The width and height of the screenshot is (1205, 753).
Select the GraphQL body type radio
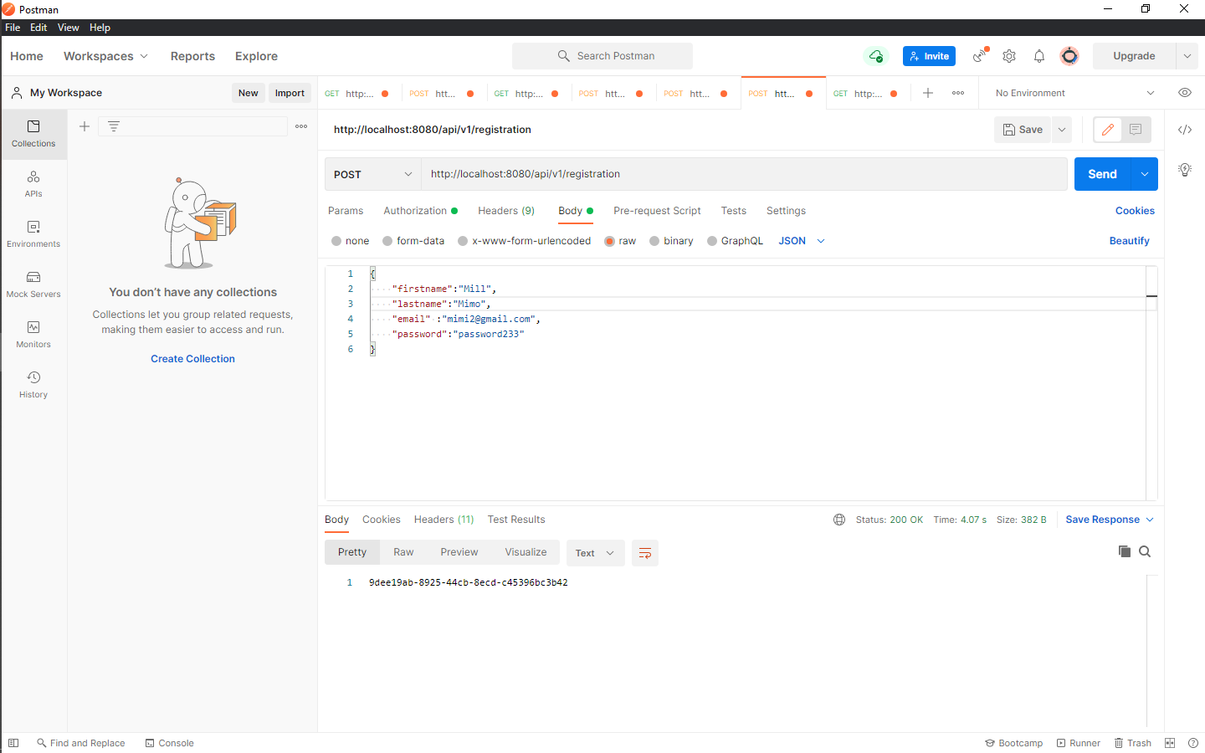click(712, 241)
